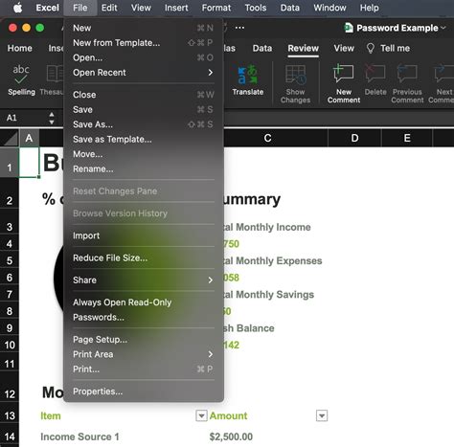Click the Income Source 1 cell

(79, 436)
